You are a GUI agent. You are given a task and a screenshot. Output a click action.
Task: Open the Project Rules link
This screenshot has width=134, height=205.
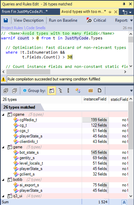12,28
